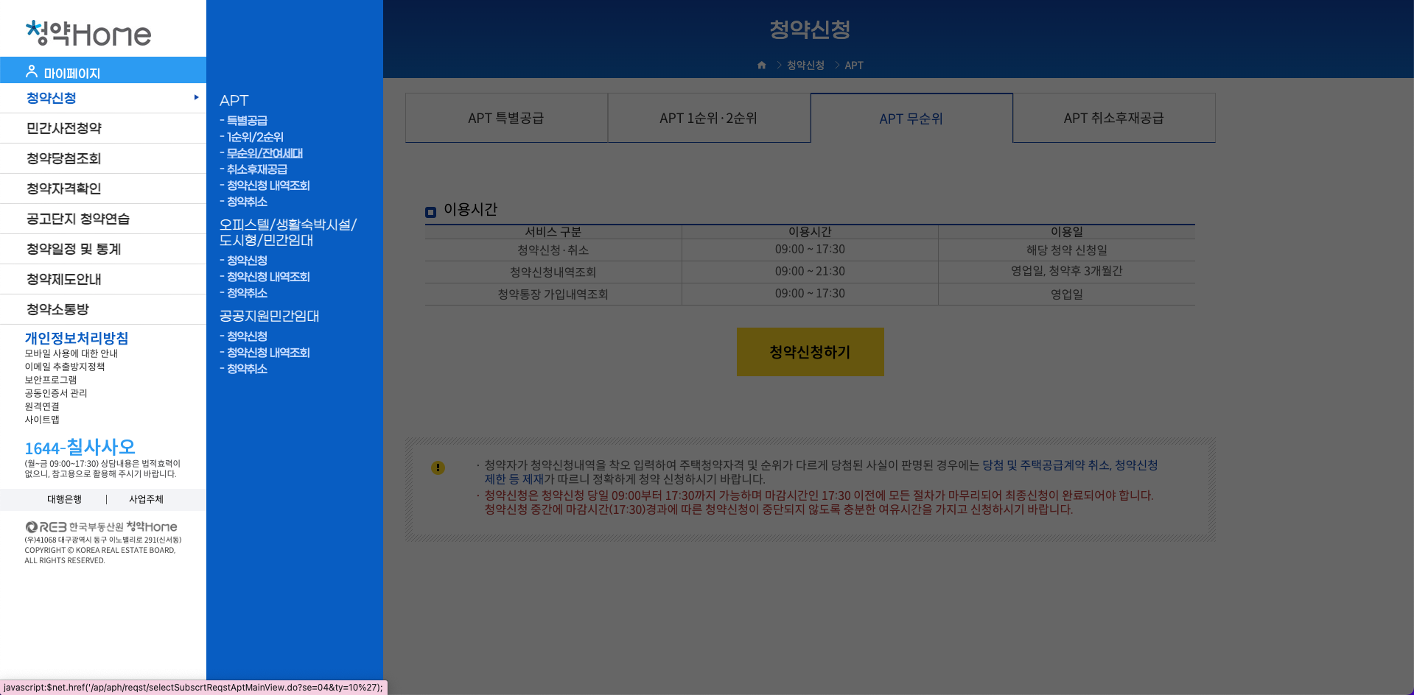This screenshot has height=695, width=1414.
Task: Click the 청약Home logo
Action: click(88, 33)
